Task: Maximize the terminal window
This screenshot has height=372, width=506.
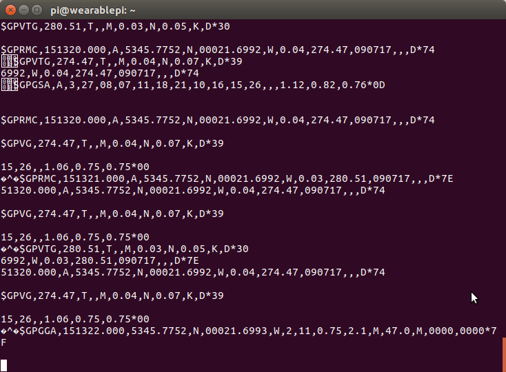Action: coord(37,10)
